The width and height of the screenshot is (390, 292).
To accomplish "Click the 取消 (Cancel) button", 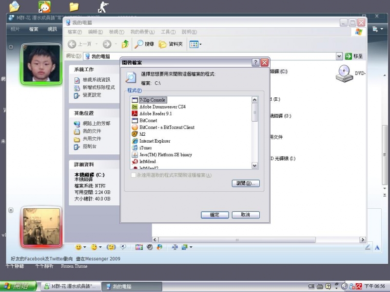I will tap(245, 215).
